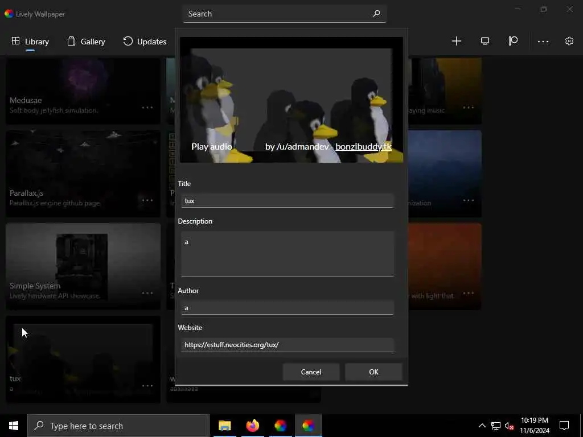Click into the Description text area
This screenshot has height=437, width=583.
[x=287, y=254]
